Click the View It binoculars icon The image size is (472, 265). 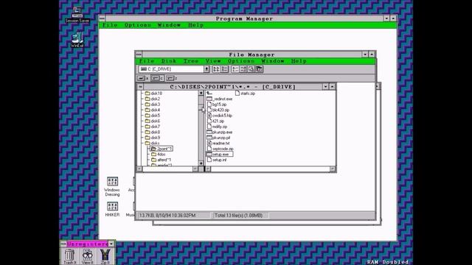point(88,256)
